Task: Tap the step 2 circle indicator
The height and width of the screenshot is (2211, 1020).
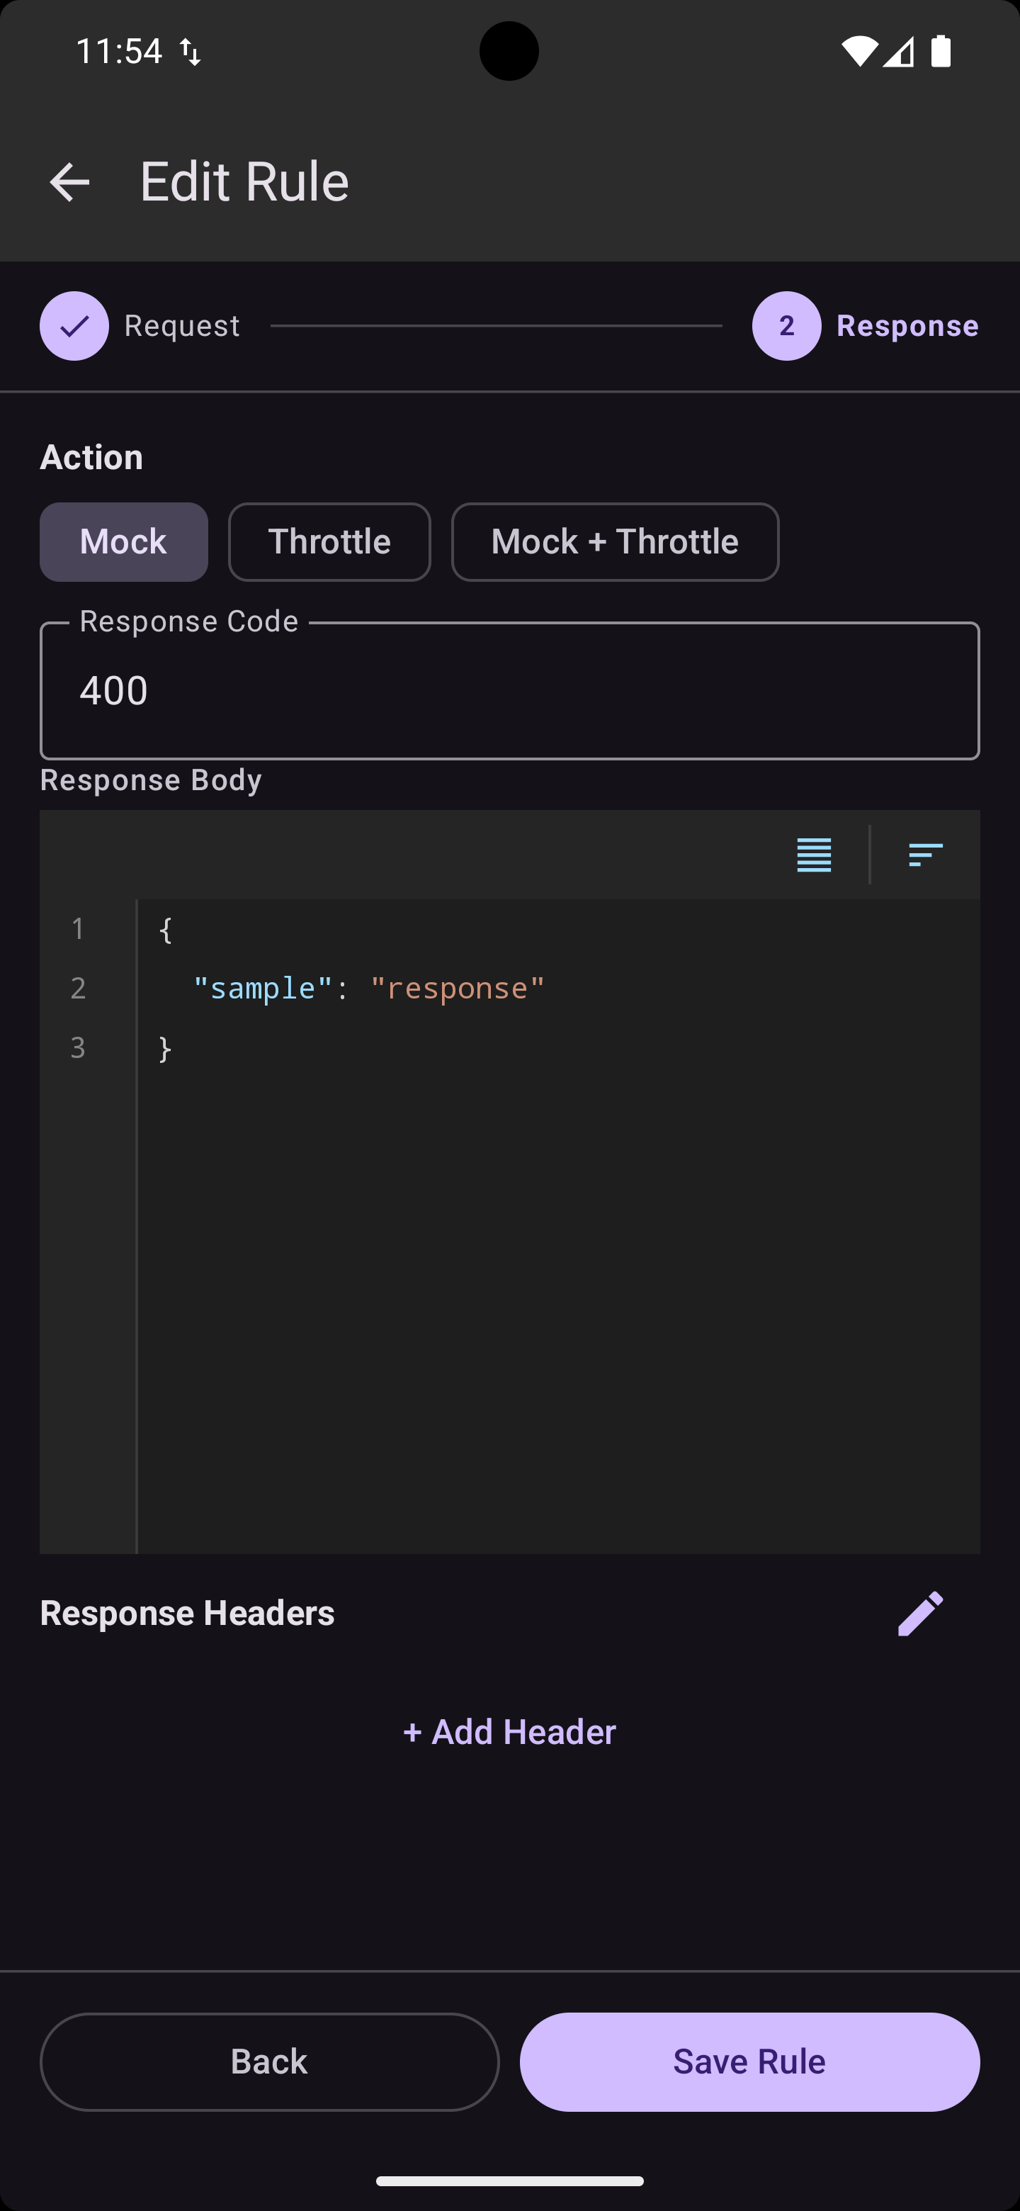Action: pos(786,326)
